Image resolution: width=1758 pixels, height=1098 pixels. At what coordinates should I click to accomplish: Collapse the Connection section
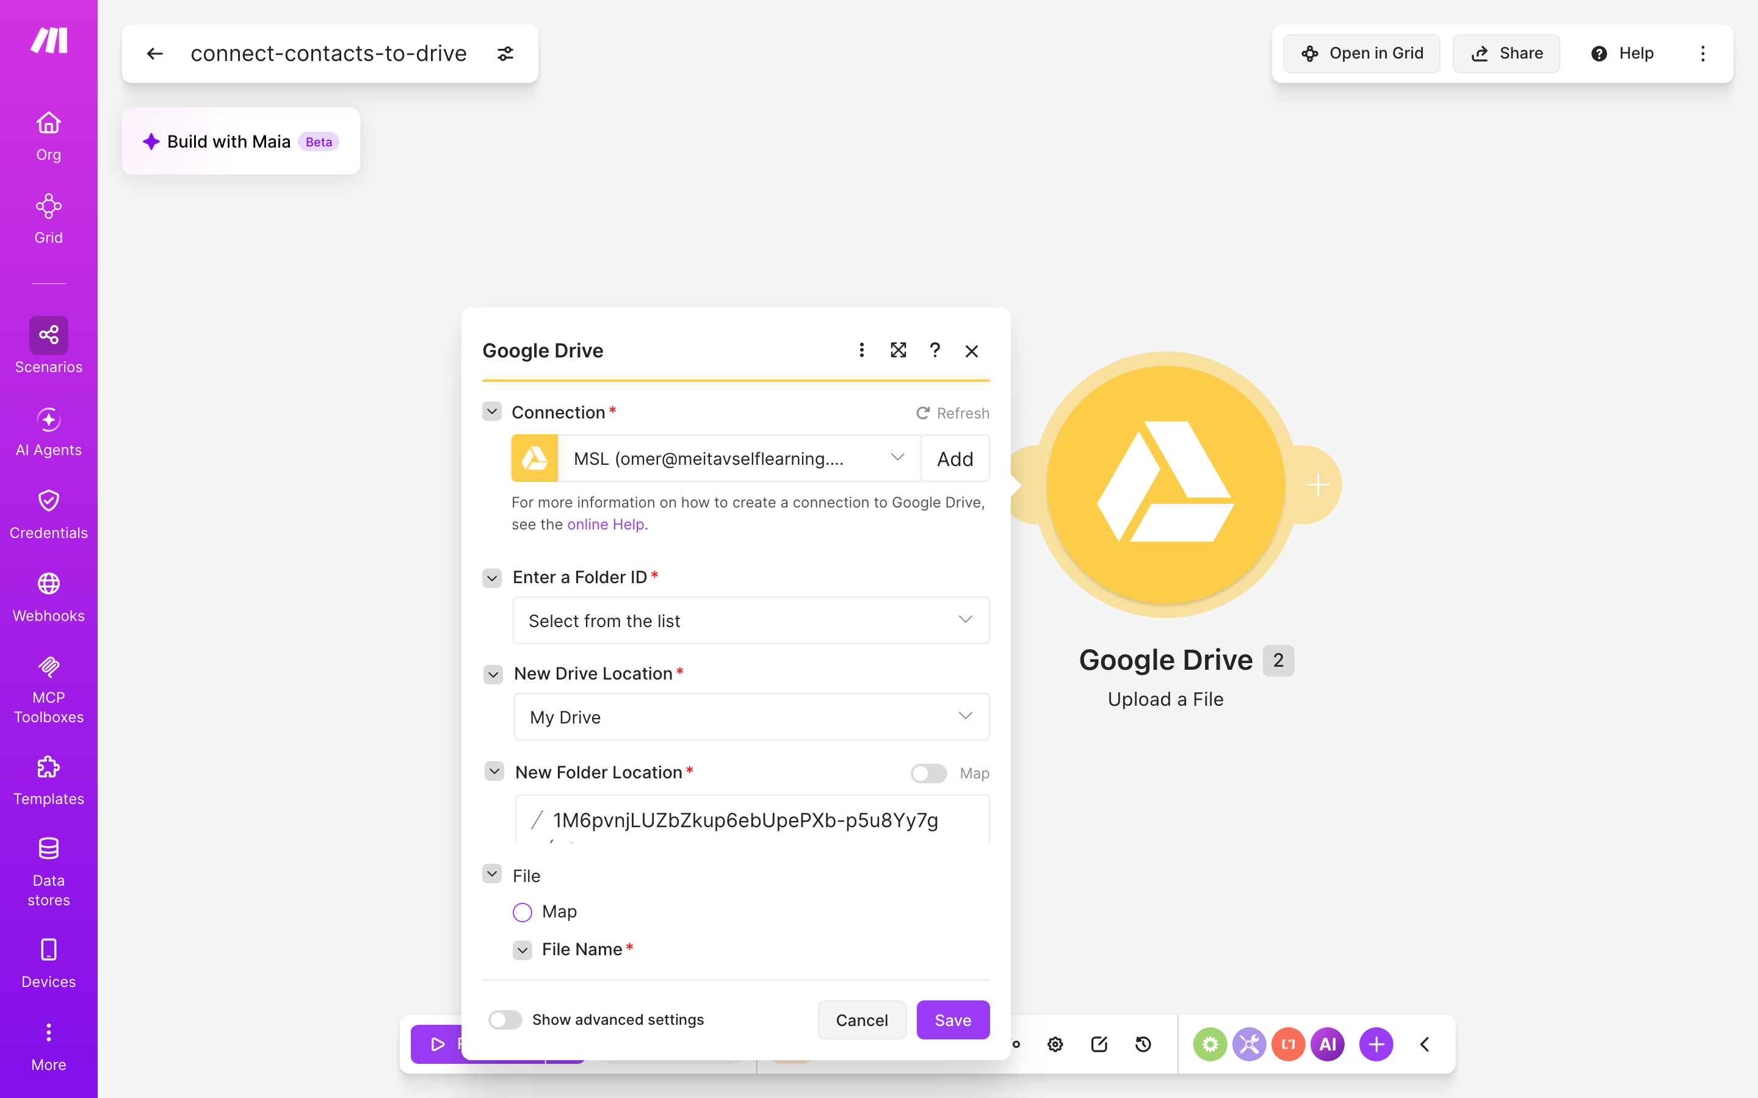(492, 412)
